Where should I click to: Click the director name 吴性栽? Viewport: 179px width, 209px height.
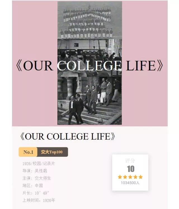pos(41,171)
